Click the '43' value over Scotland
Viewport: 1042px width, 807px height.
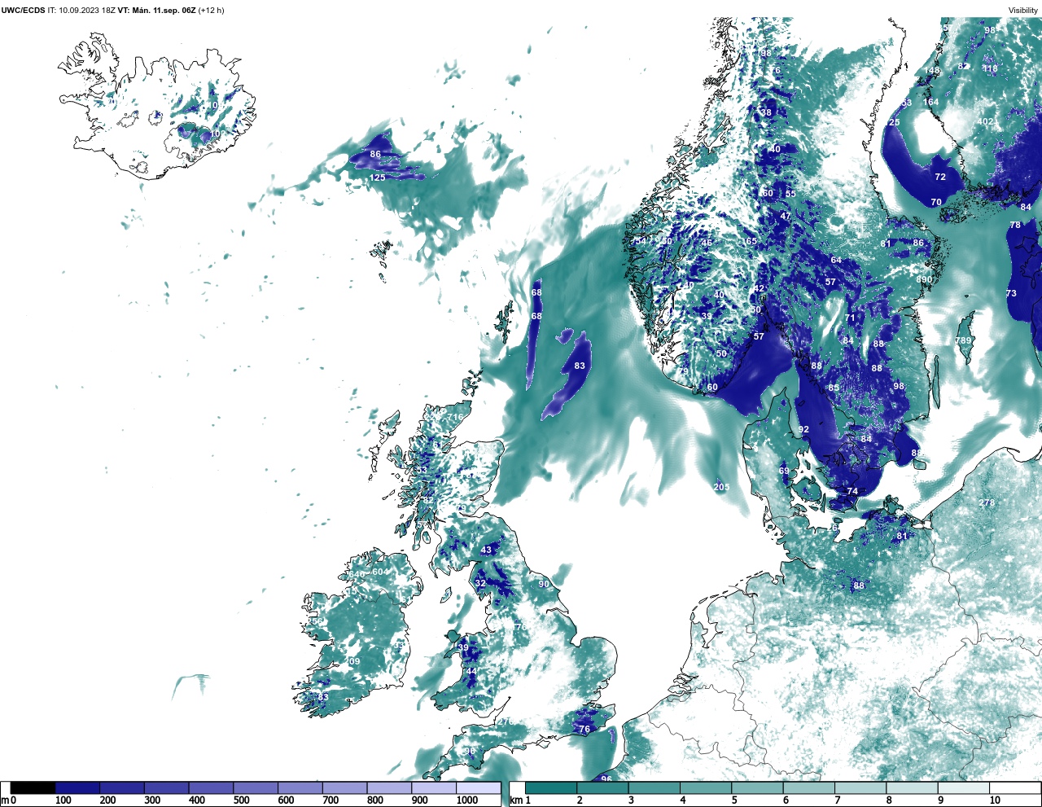coord(487,550)
